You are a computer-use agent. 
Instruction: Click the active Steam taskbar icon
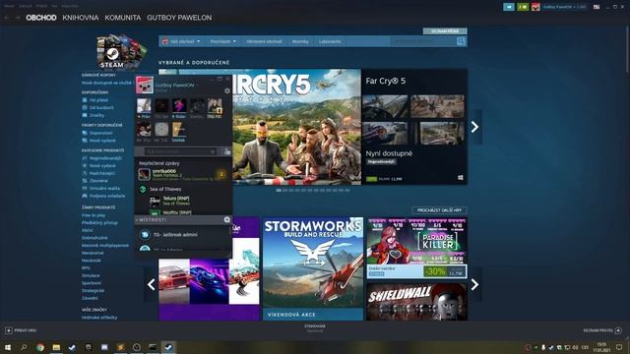pyautogui.click(x=168, y=347)
